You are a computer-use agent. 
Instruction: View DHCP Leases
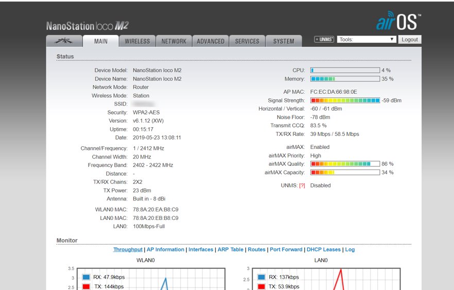click(x=323, y=249)
